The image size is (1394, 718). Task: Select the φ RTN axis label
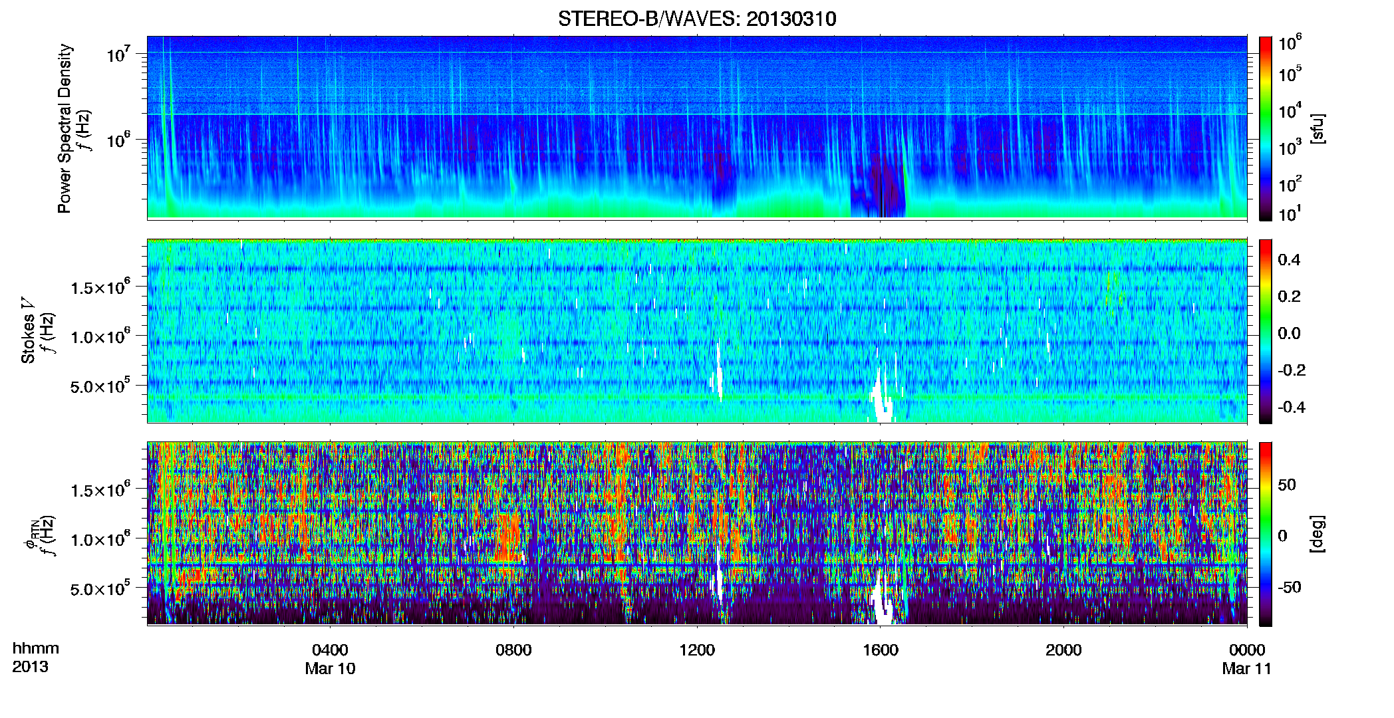(x=32, y=535)
